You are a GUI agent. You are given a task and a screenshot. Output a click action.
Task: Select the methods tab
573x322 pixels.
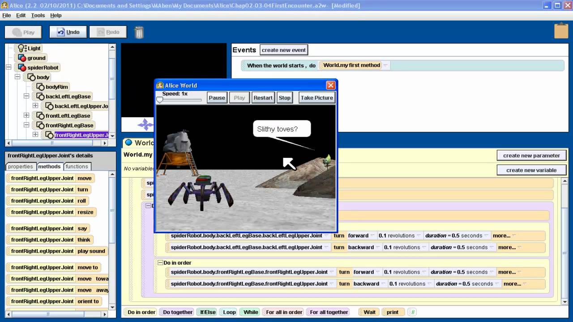tap(49, 166)
